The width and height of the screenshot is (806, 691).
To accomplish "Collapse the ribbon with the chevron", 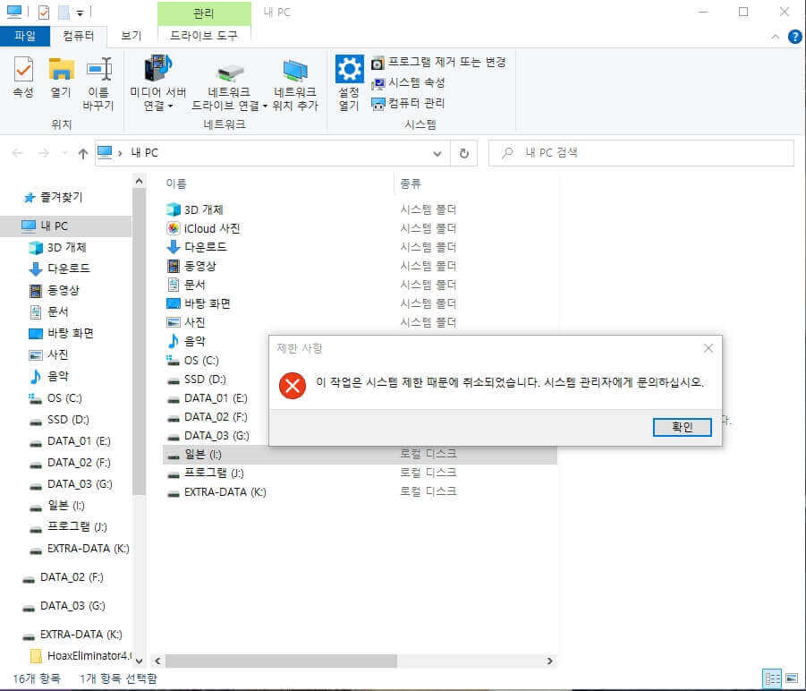I will [776, 37].
